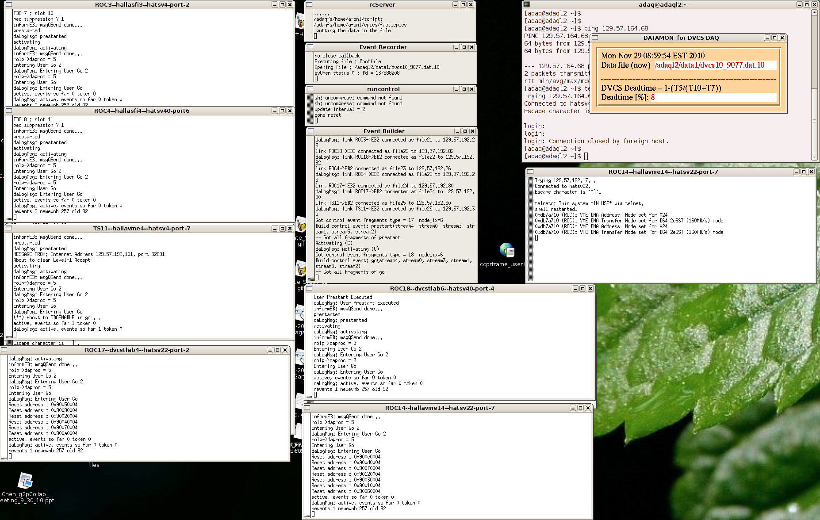820x520 pixels.
Task: Click 'Reset address : 0x90050004' in ROC17 window
Action: click(x=43, y=405)
